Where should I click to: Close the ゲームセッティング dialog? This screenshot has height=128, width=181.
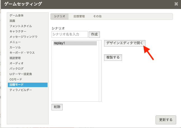176,4
